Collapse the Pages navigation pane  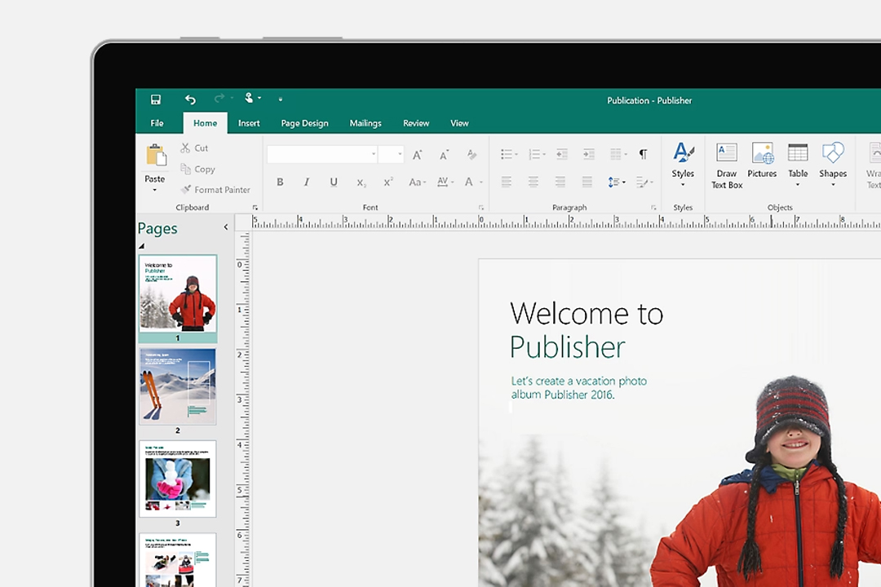click(x=226, y=227)
